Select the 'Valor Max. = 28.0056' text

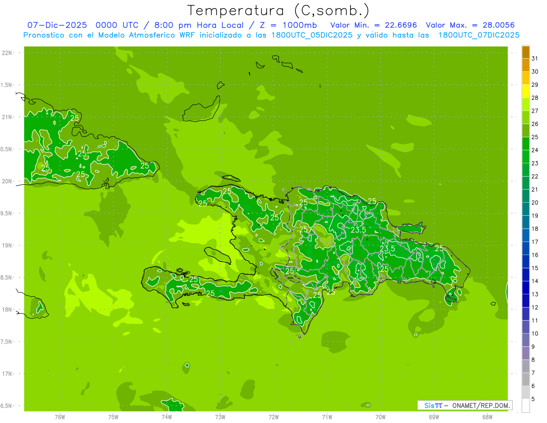[470, 25]
